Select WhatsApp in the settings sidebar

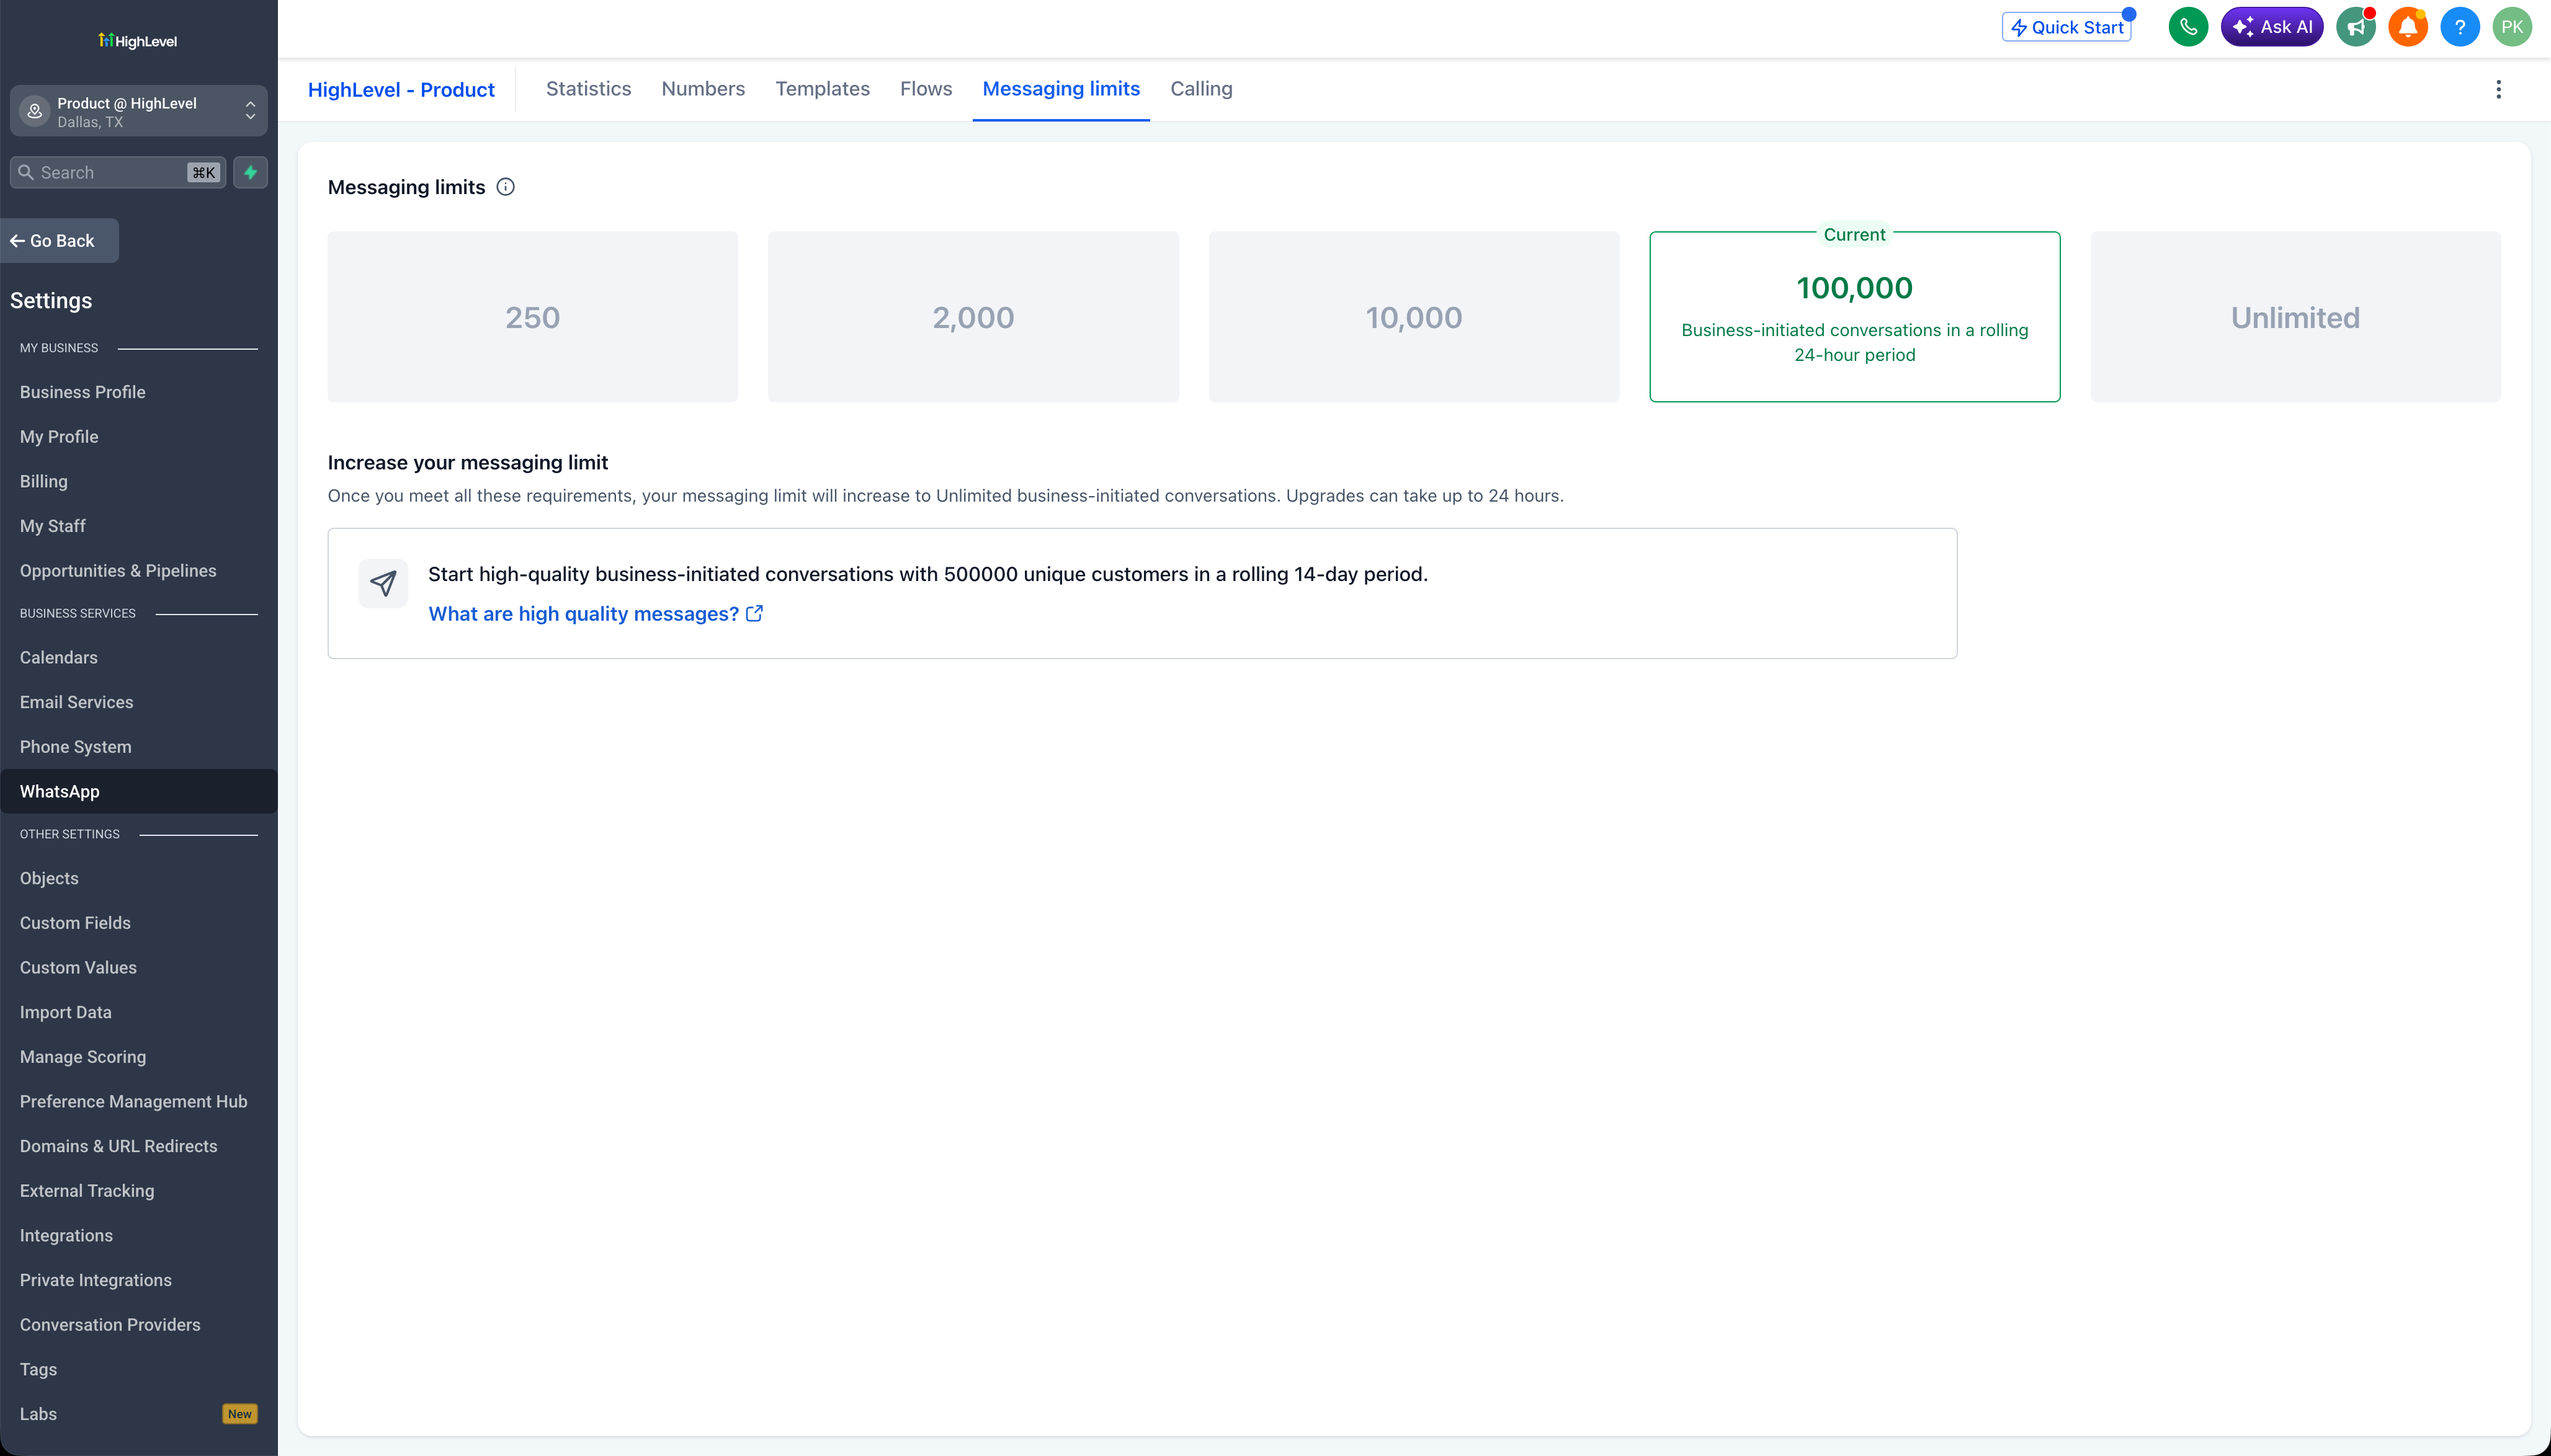tap(139, 791)
